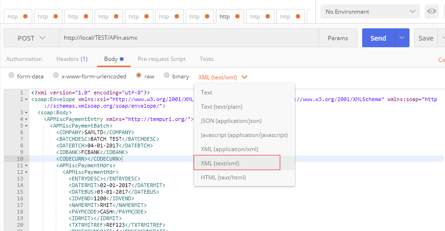Collapse the soap:Body fold at line 3

click(x=27, y=113)
